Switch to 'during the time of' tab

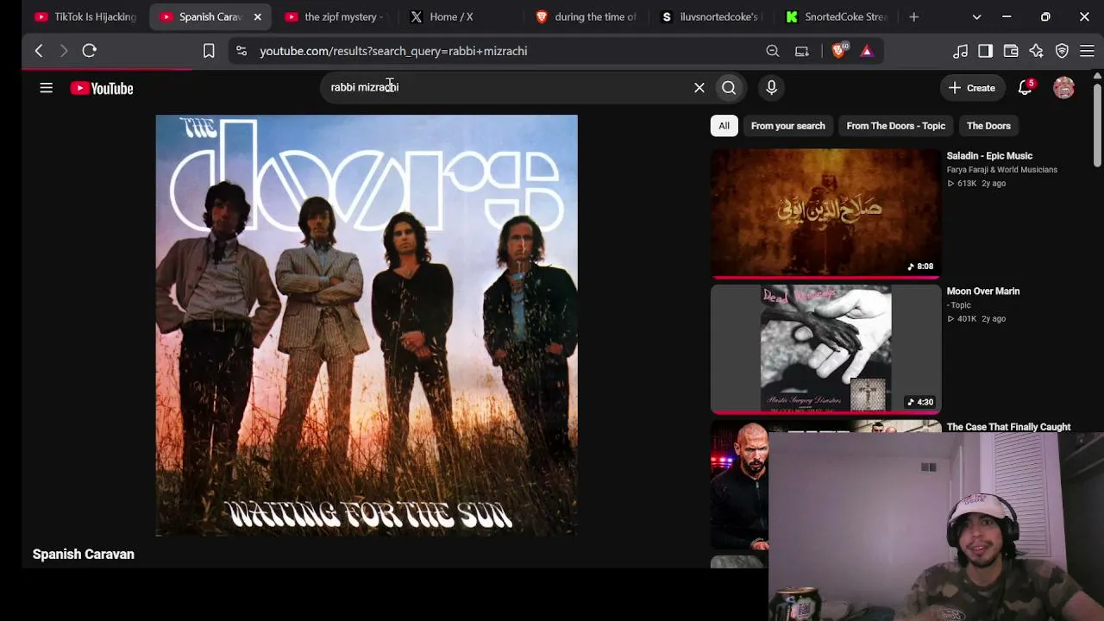(586, 16)
